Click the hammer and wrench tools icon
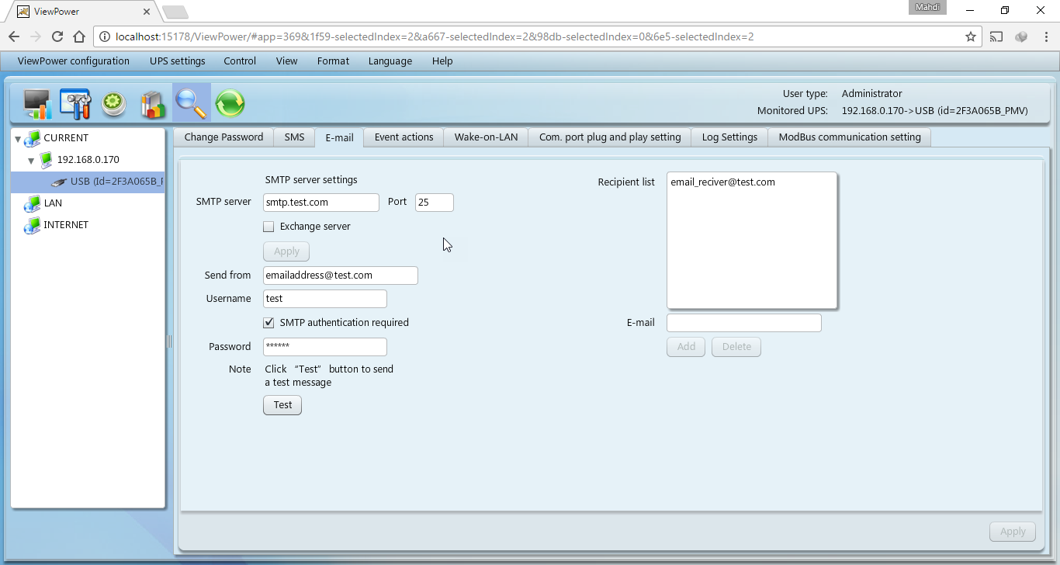This screenshot has height=565, width=1060. pos(75,103)
